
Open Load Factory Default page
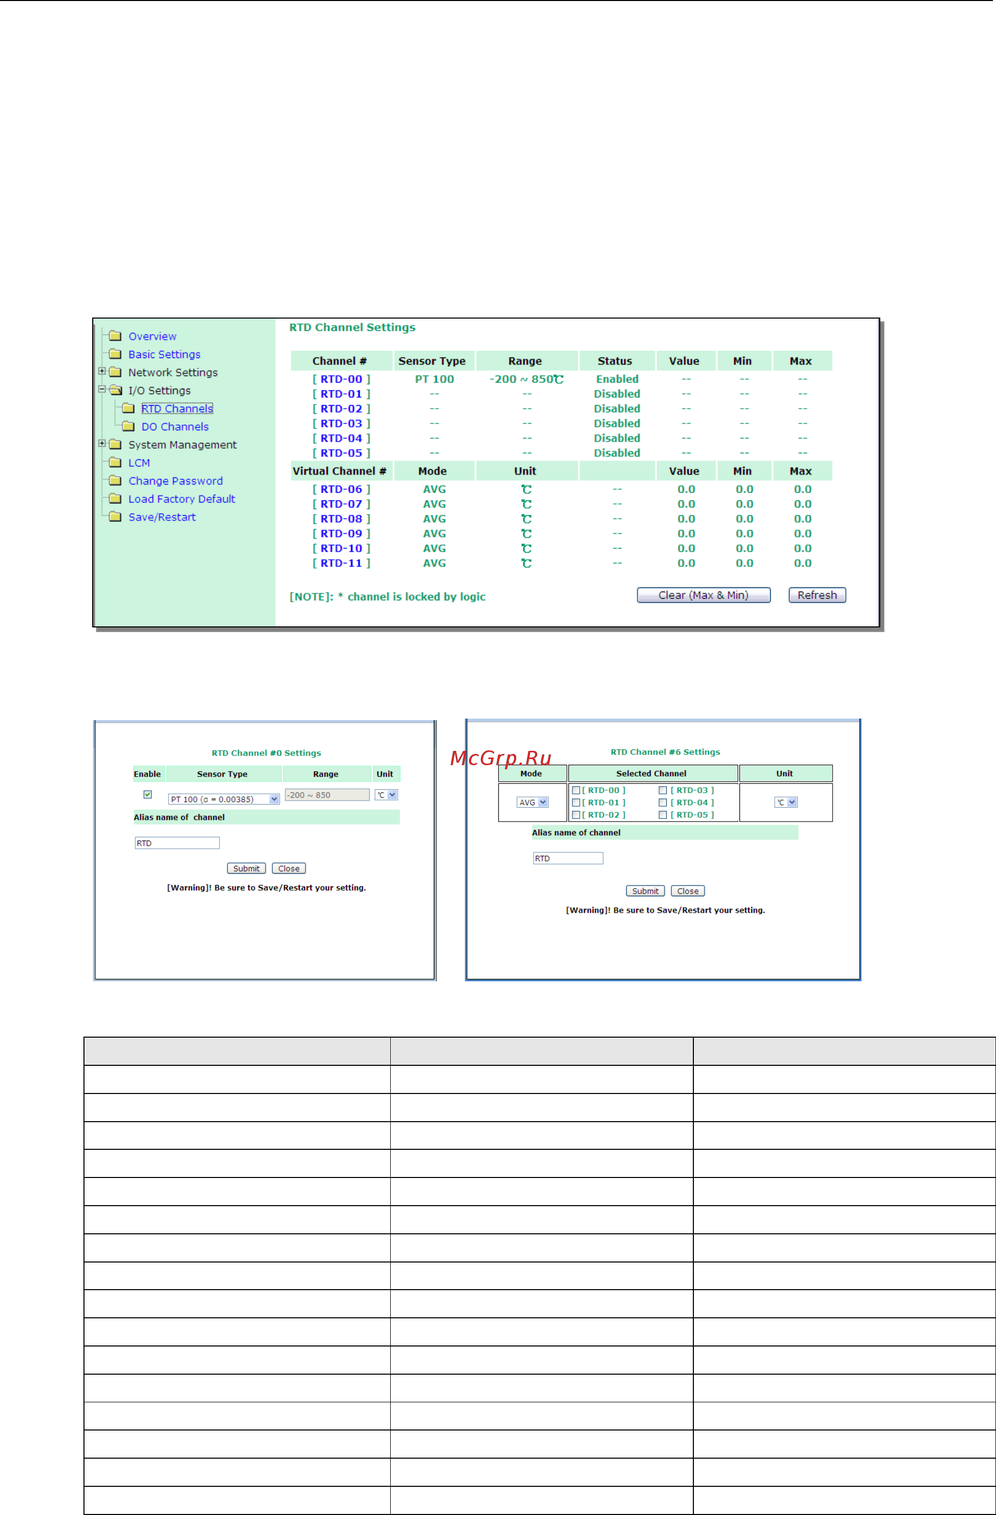pyautogui.click(x=181, y=499)
